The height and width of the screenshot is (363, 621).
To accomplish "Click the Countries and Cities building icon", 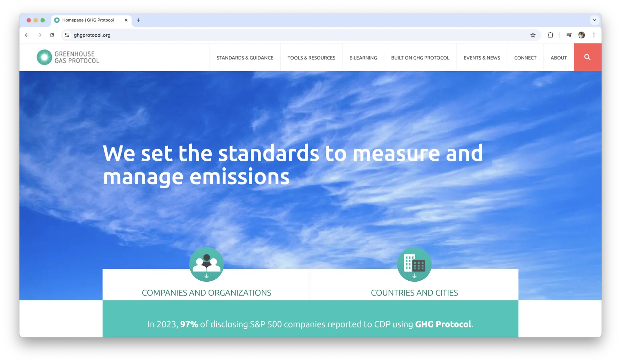I will [x=414, y=264].
